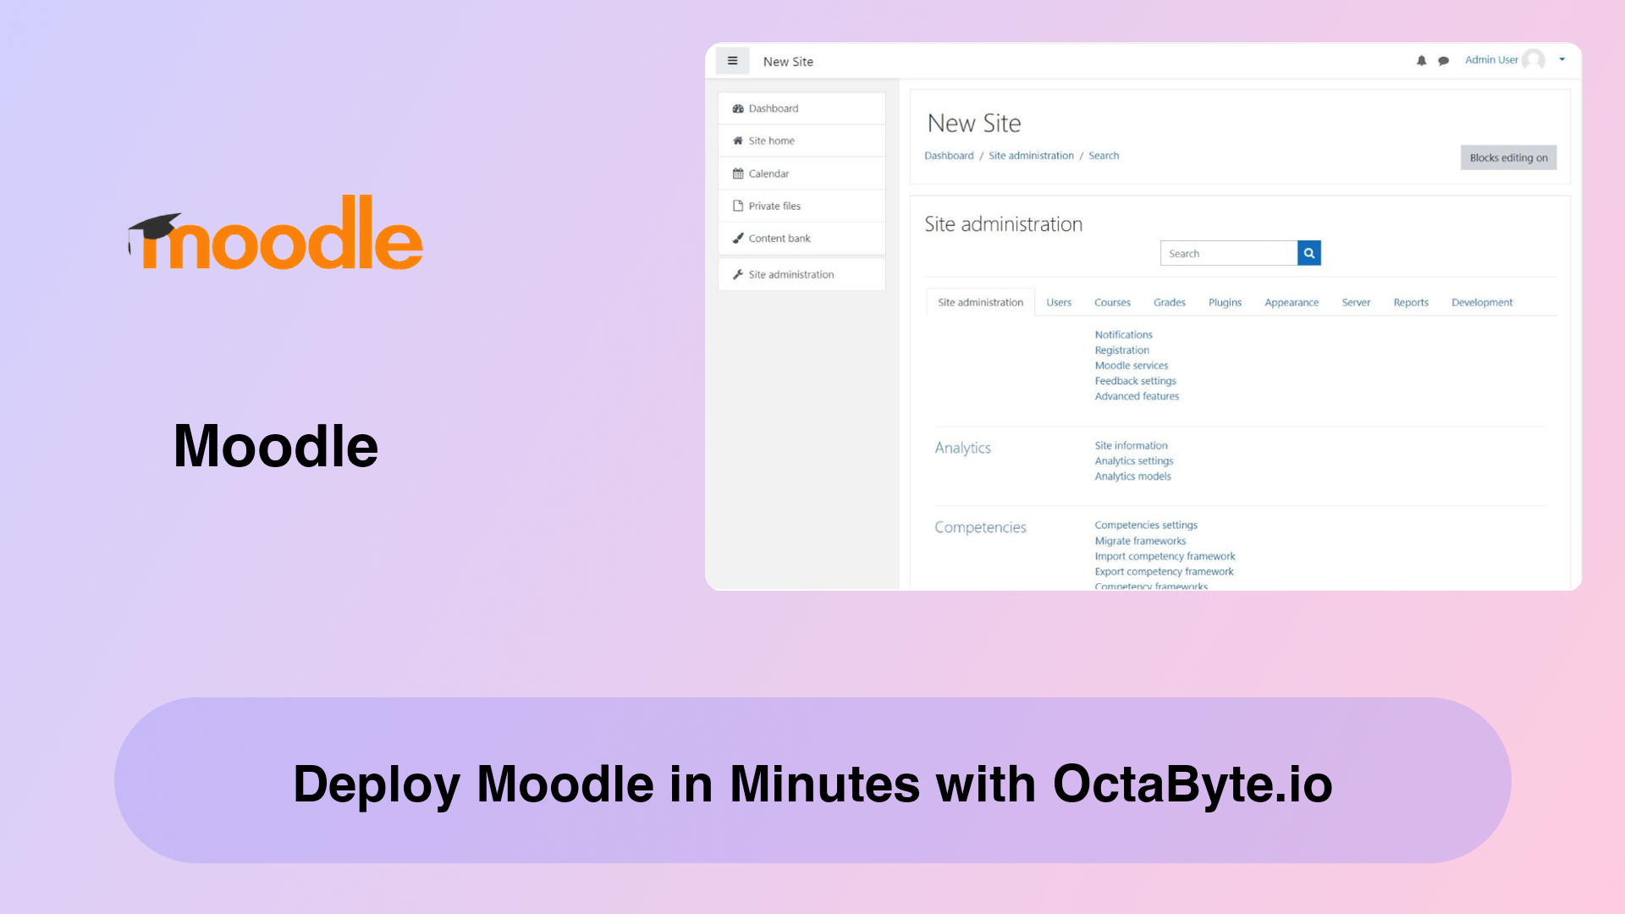Click the Admin User avatar icon
The image size is (1625, 914).
tap(1534, 60)
